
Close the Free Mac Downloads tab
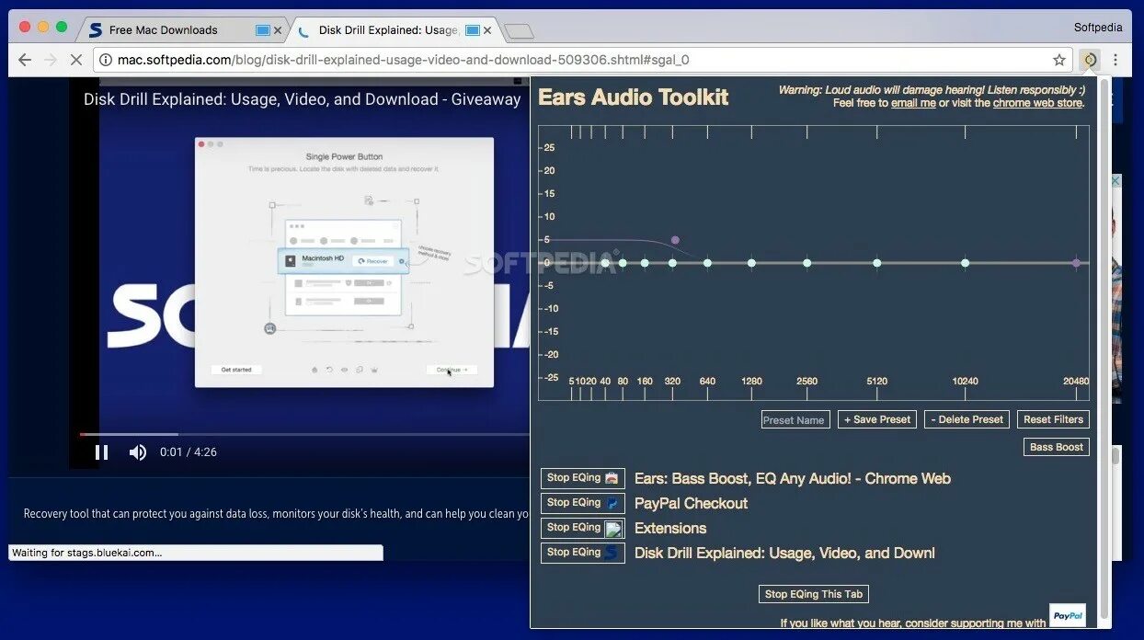[278, 30]
